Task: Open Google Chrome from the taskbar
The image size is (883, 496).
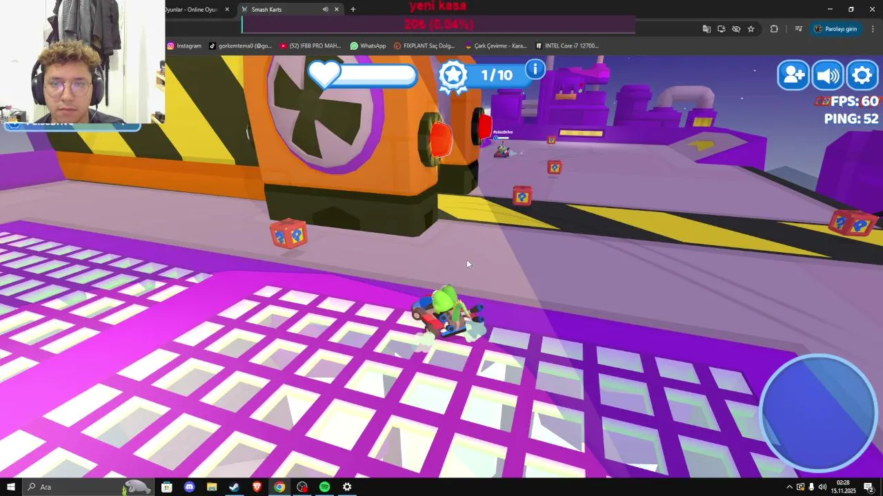Action: coord(279,487)
